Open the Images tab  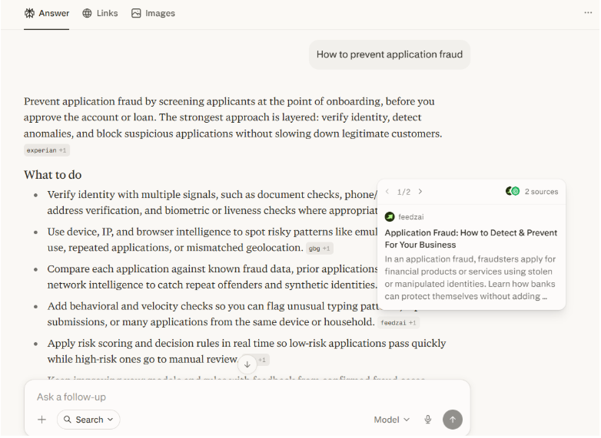153,13
